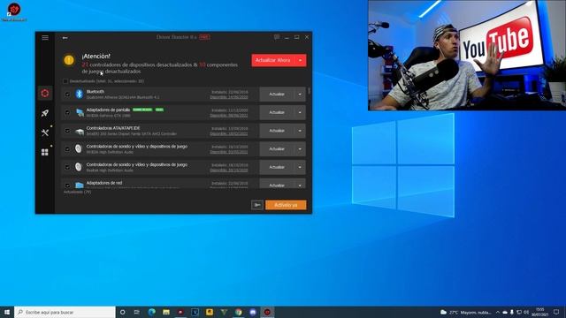This screenshot has height=318, width=566.
Task: Open the red desktop shortcut icon
Action: pyautogui.click(x=14, y=11)
